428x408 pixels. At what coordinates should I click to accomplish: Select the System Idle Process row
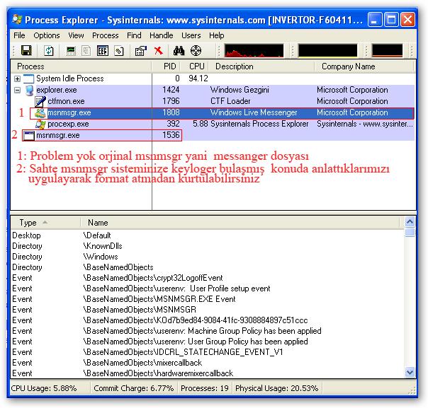click(213, 78)
